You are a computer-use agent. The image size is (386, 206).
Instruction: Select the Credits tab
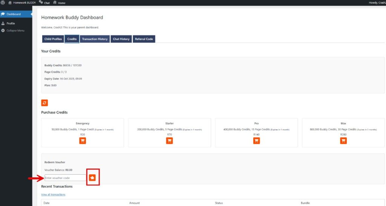click(72, 39)
